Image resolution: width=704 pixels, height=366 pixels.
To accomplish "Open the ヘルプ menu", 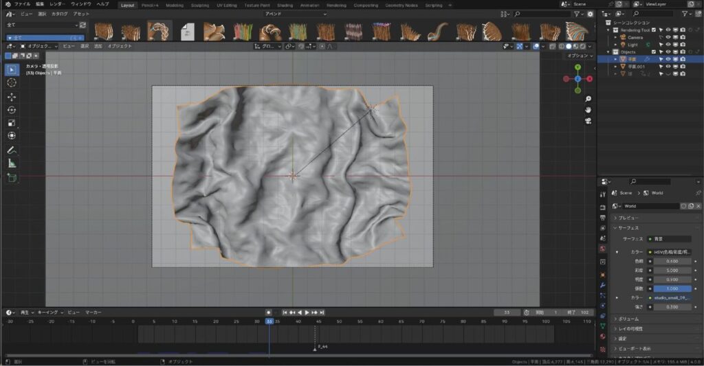I will (x=103, y=4).
